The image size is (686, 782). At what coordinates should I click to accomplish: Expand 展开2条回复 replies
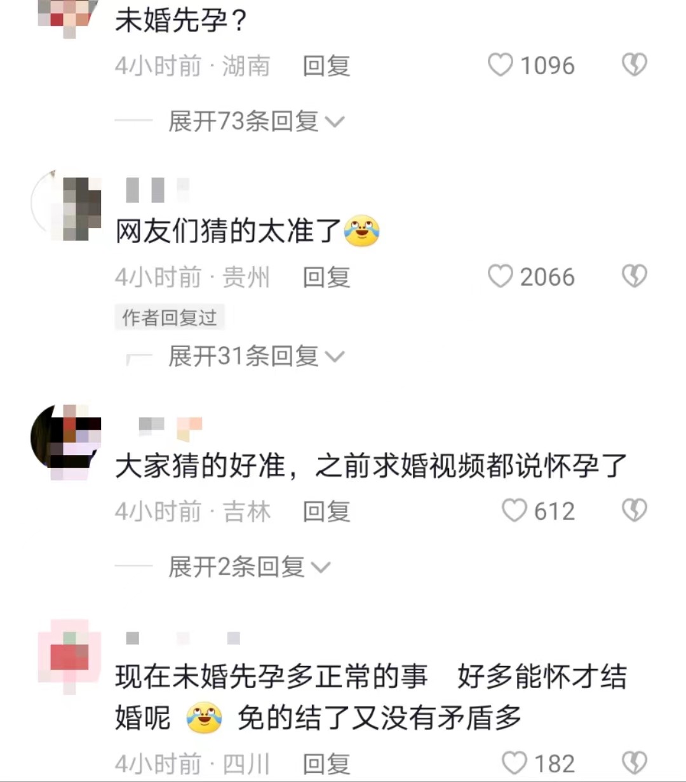tap(249, 567)
